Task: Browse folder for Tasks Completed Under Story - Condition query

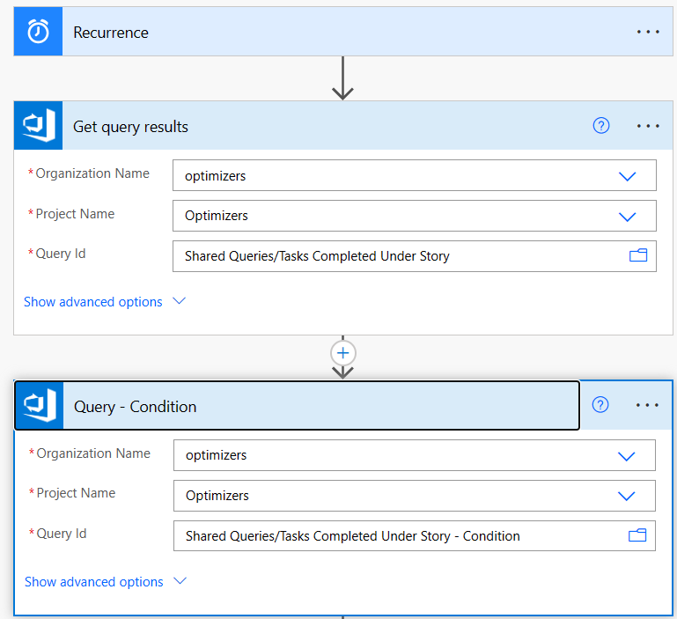Action: pos(637,535)
